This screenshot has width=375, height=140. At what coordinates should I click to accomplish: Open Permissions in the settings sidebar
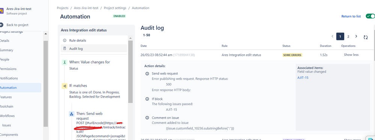8,69
